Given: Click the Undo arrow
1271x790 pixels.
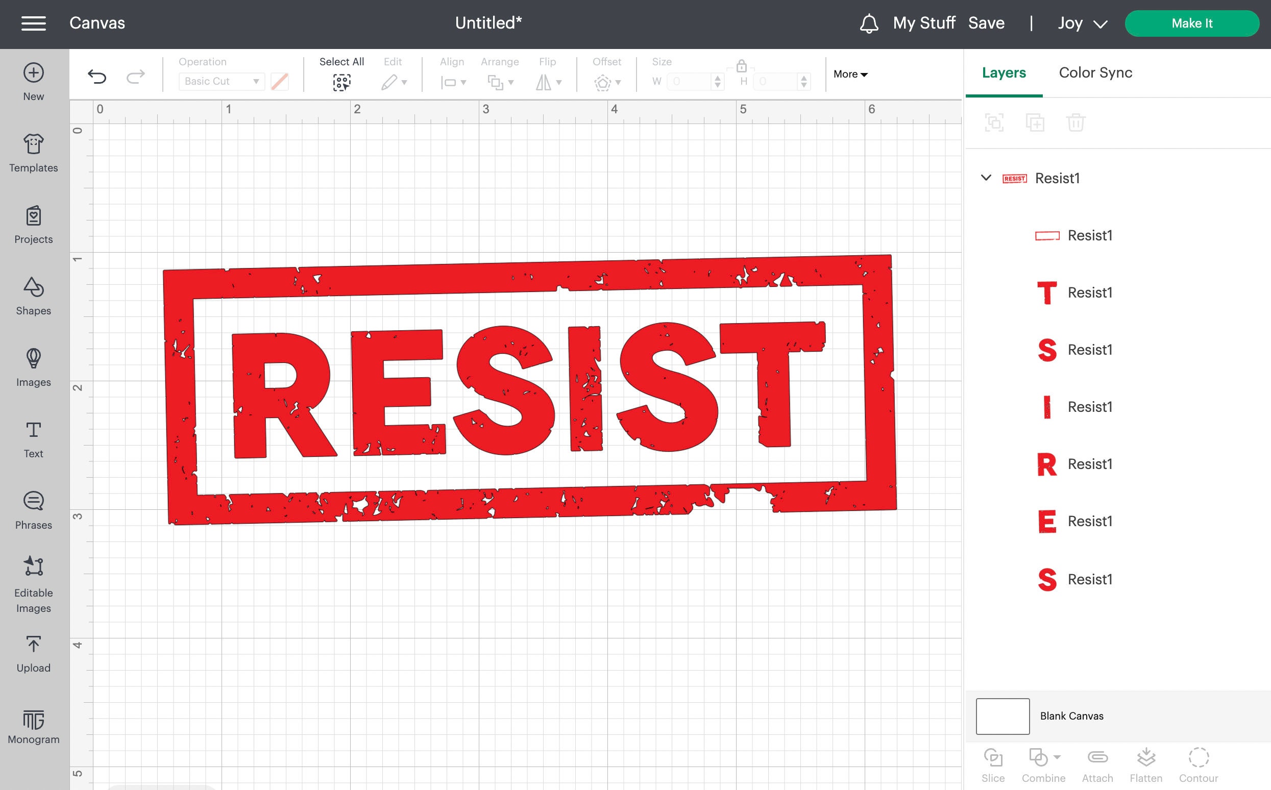Looking at the screenshot, I should [x=97, y=76].
